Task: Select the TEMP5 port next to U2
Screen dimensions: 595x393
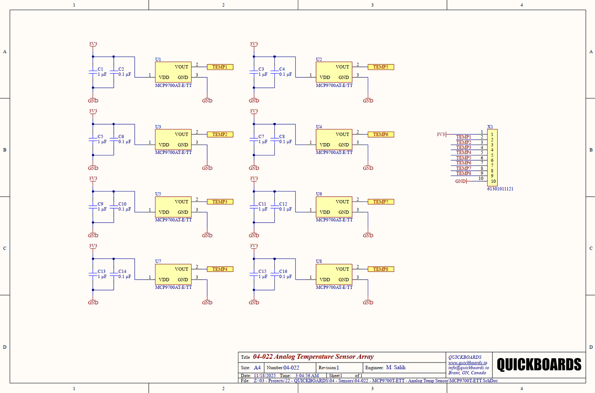Action: [x=380, y=67]
